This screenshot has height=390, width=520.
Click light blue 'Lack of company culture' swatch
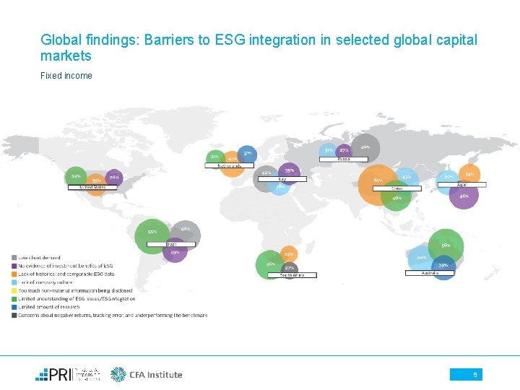14,282
